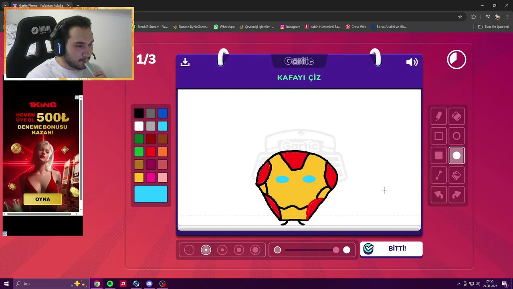
Task: Choose the empty rectangle shape tool
Action: (438, 136)
